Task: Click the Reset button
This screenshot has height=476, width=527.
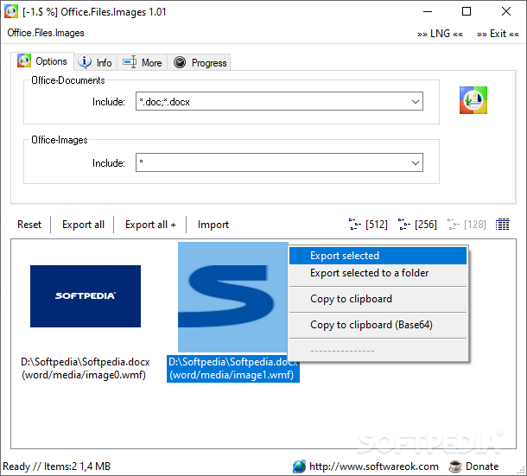Action: tap(29, 225)
